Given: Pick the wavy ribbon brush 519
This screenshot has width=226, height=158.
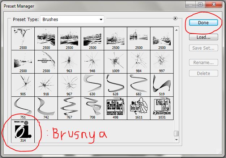Looking at the screenshot, I should pos(162,85).
